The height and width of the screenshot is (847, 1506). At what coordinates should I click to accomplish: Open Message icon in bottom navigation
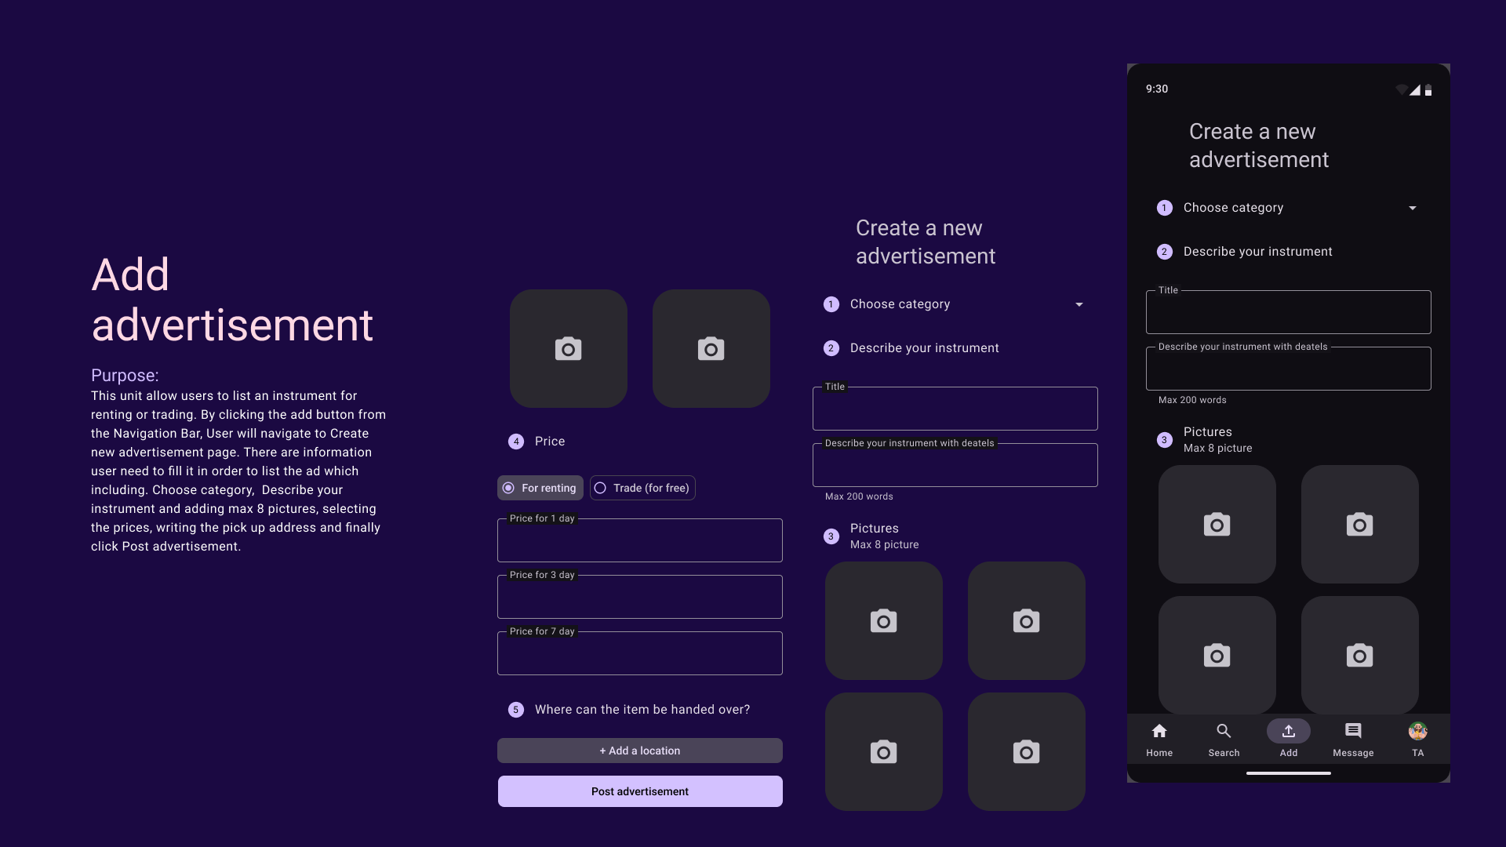1353,732
